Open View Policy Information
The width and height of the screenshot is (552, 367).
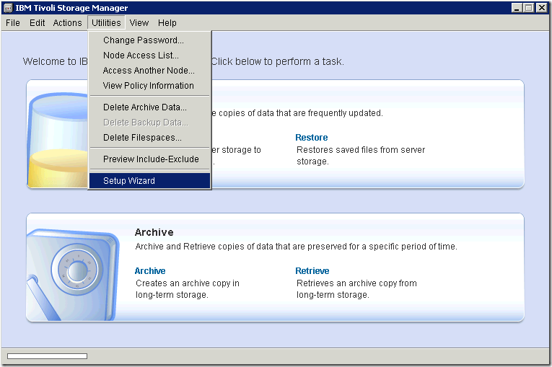(148, 86)
